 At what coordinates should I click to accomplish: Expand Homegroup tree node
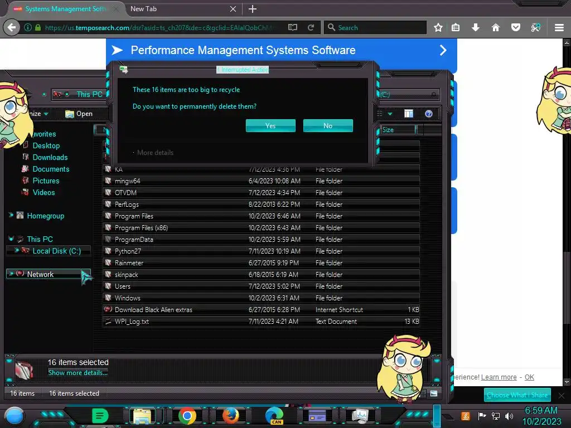(11, 215)
